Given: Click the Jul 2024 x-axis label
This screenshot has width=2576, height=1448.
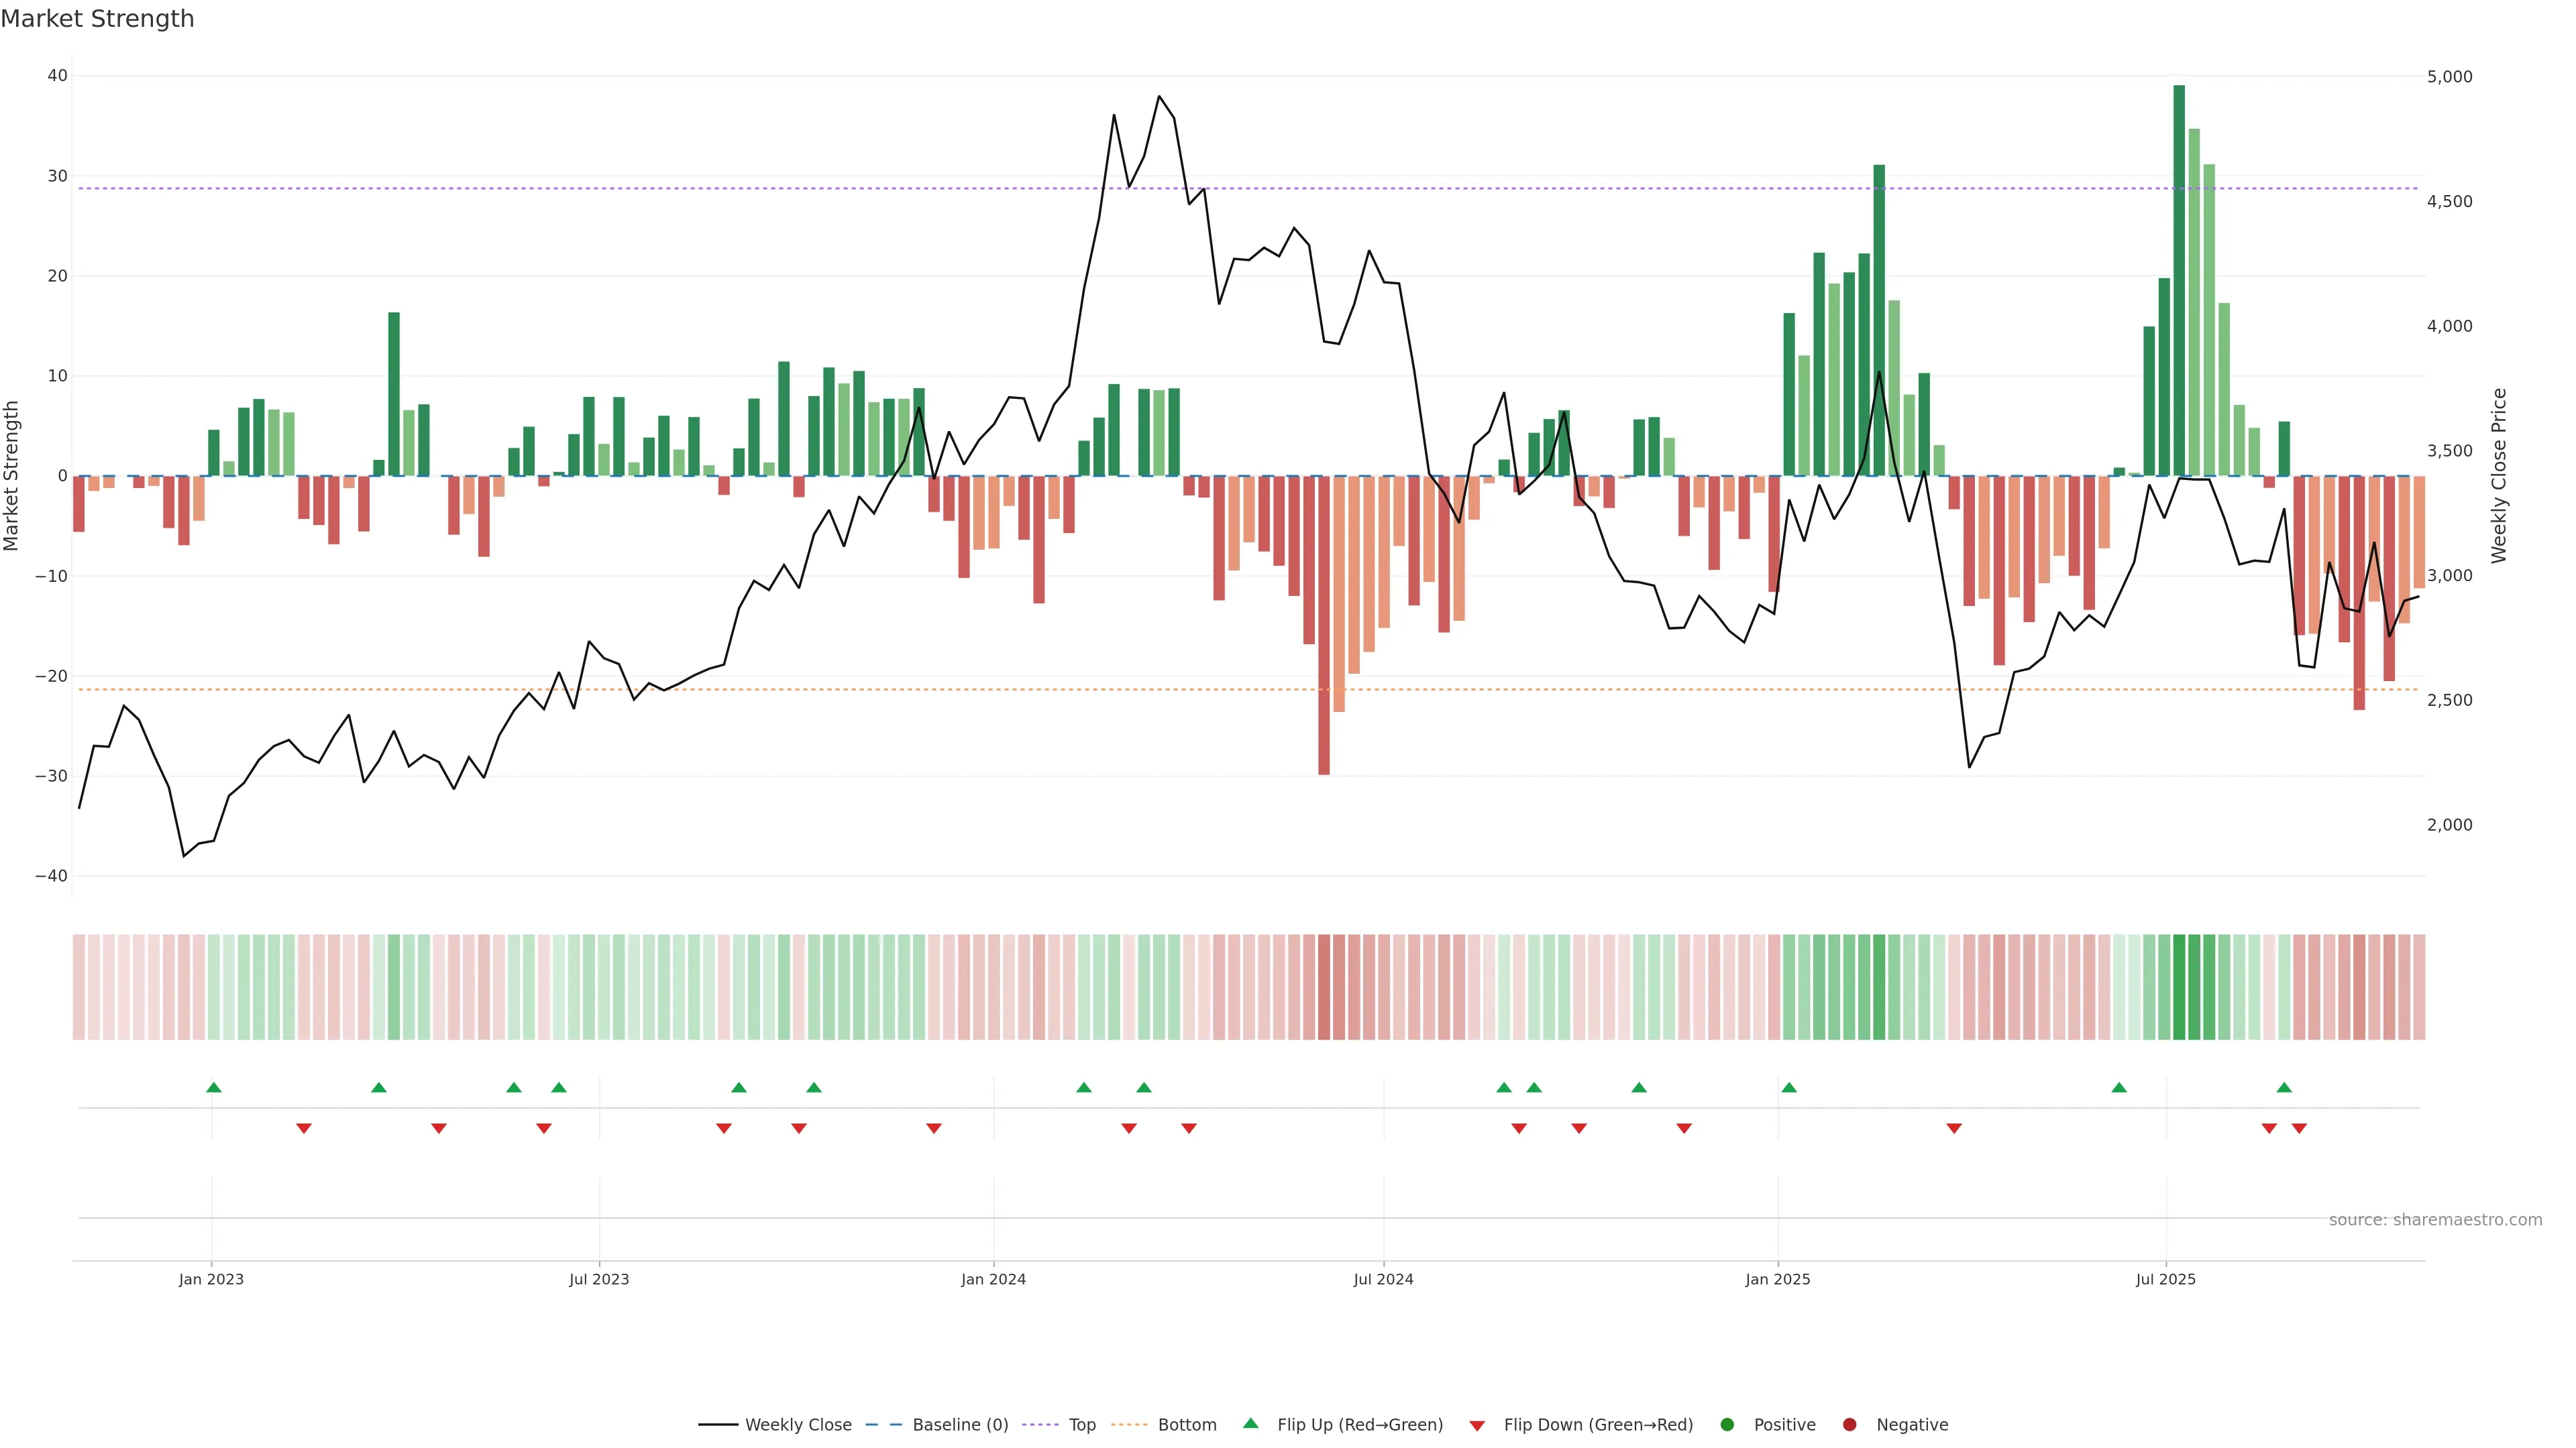Looking at the screenshot, I should coord(1383,1279).
